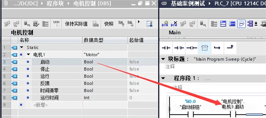
Task: Click Add row icon in Main toolbar
Action: (x=193, y=24)
